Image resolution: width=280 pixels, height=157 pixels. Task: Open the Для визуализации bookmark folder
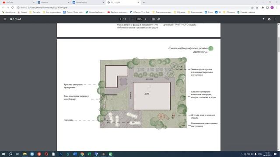tap(52, 12)
